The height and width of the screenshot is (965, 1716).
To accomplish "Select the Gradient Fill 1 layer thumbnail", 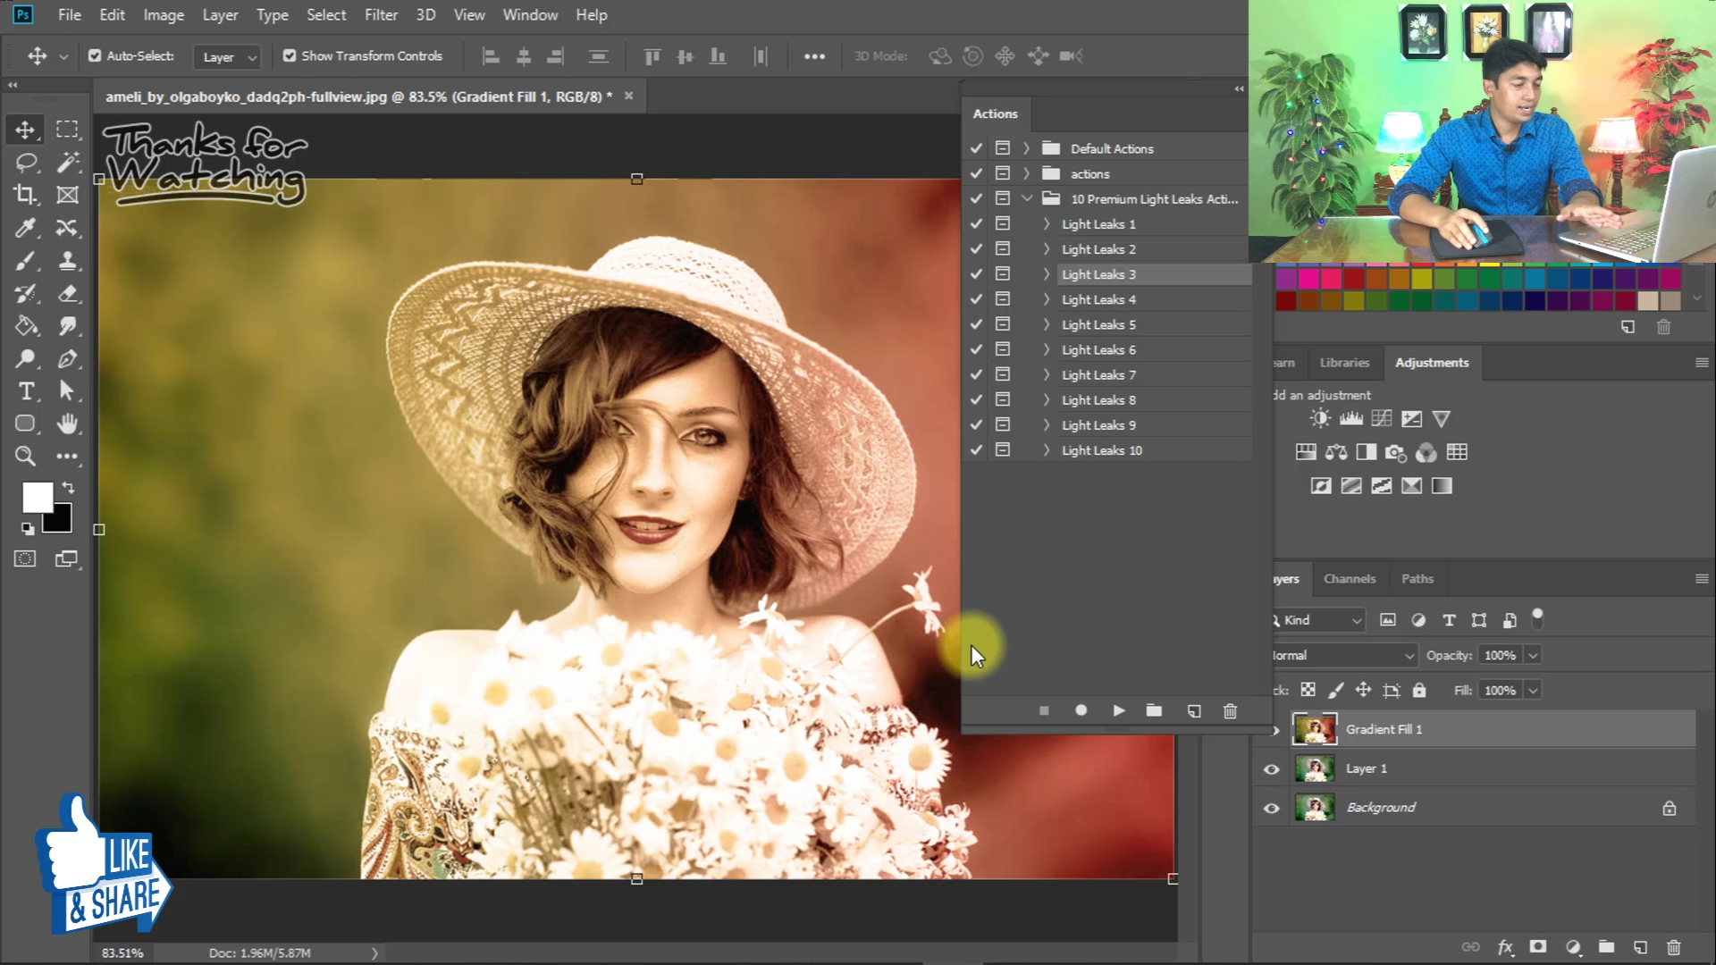I will coord(1314,728).
